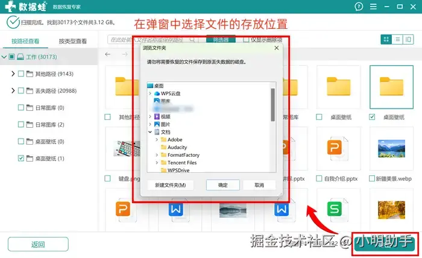Click the 视频 purple video icon in dialog
The image size is (422, 258).
click(157, 116)
